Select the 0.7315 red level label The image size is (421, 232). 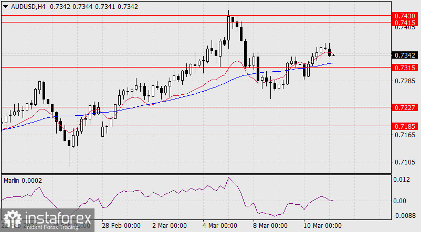(405, 68)
